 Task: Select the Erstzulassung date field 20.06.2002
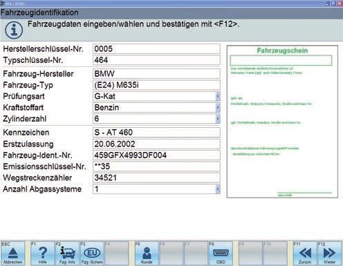click(x=156, y=144)
